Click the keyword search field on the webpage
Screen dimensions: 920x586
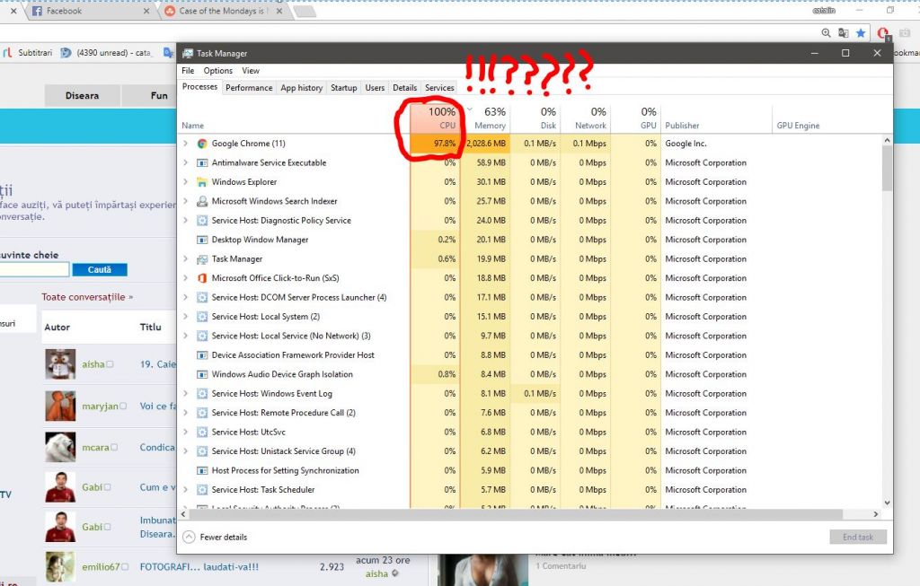pos(34,269)
